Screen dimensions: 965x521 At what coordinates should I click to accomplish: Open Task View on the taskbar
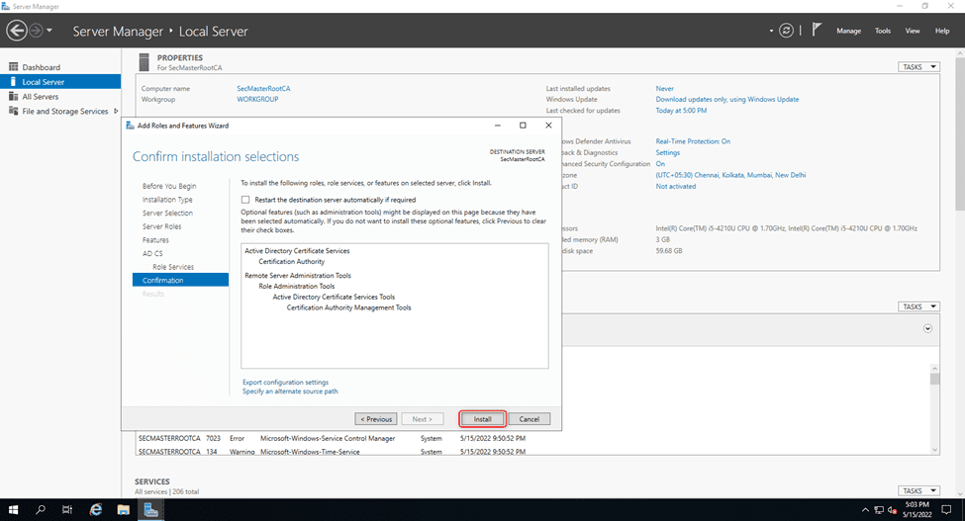click(67, 510)
